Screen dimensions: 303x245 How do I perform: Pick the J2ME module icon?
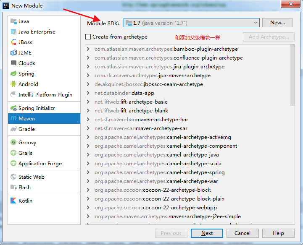pos(13,52)
